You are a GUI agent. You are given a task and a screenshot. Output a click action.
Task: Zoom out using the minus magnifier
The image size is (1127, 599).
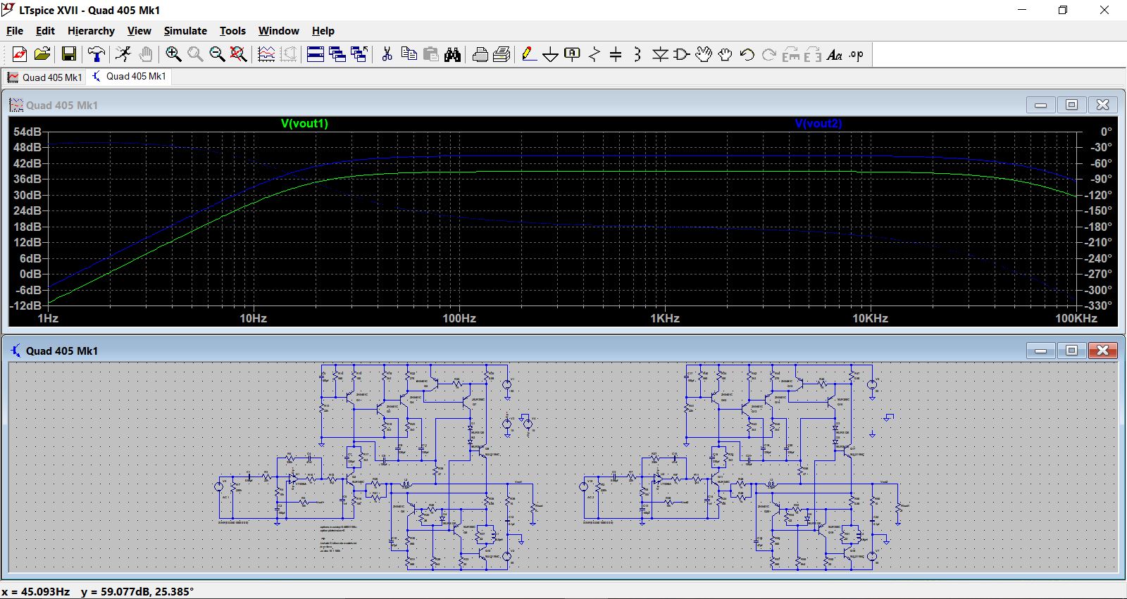[x=217, y=54]
